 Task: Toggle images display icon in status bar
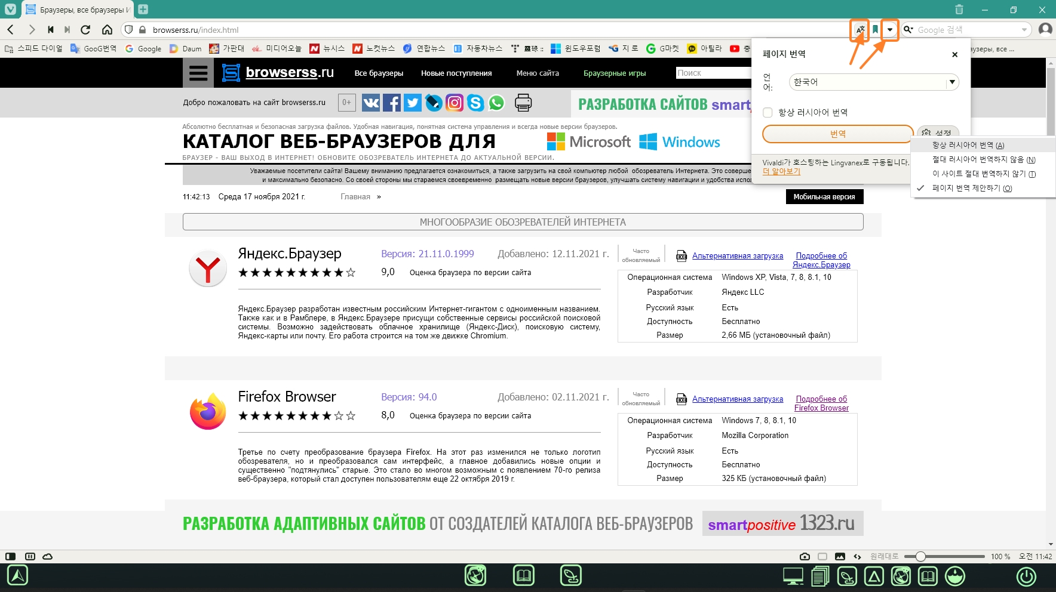(x=840, y=556)
